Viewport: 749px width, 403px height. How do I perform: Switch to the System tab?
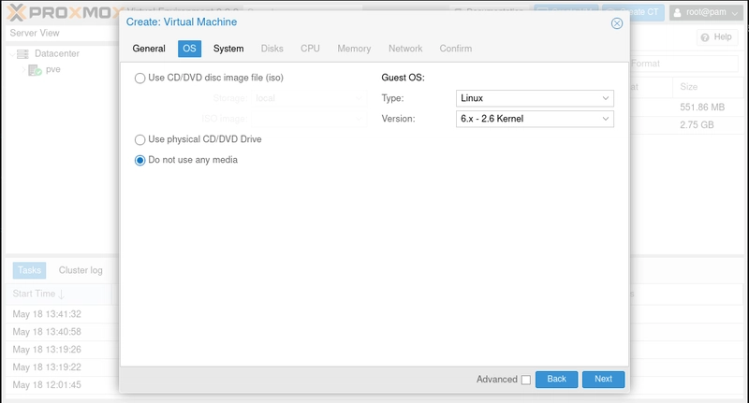[x=228, y=49]
